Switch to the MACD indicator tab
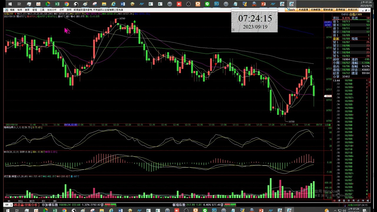Viewport: 377px width, 212px height. 32,201
